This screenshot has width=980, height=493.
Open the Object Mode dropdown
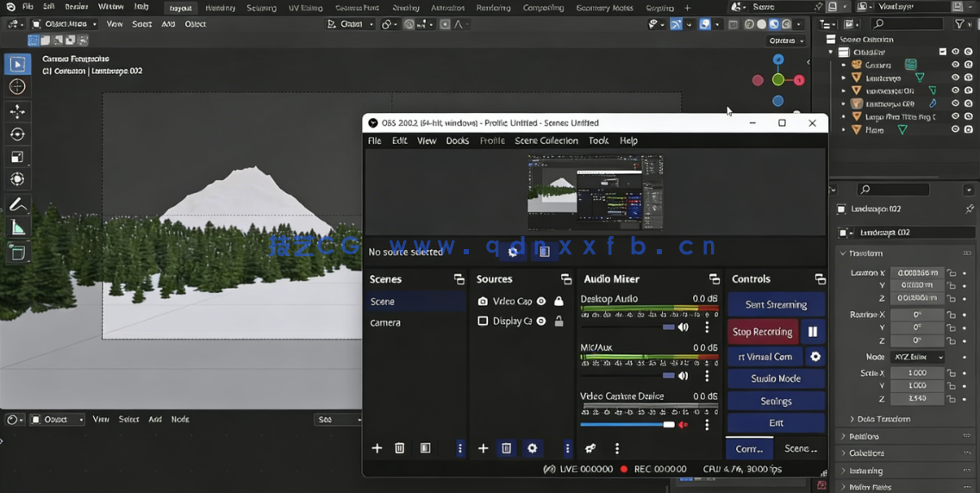click(x=64, y=24)
